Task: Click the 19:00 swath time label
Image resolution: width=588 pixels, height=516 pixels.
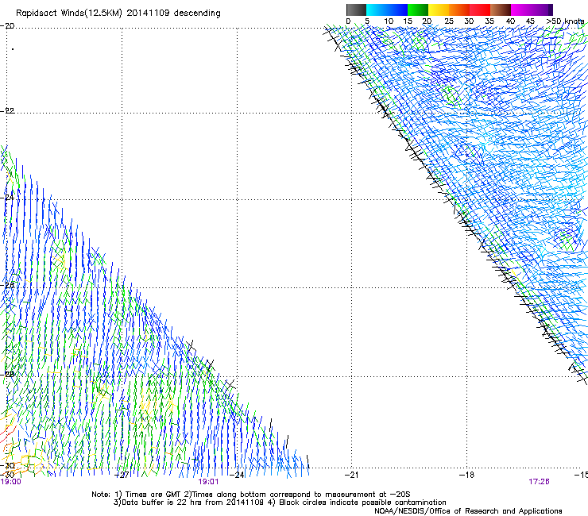Action: pos(11,482)
